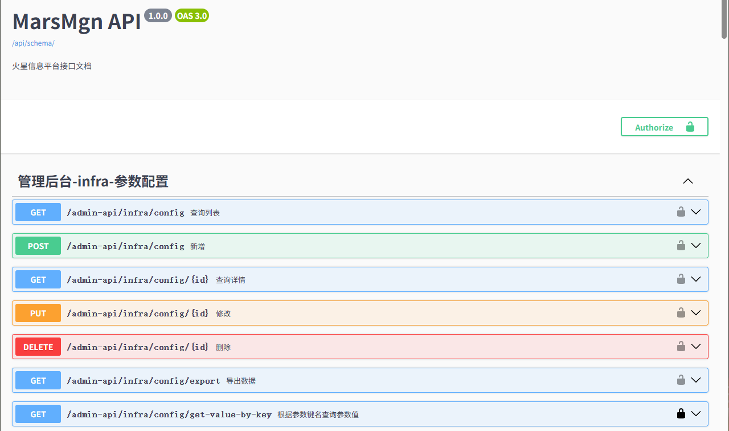The image size is (729, 431).
Task: Expand the POST 新增 endpoint chevron
Action: point(695,246)
